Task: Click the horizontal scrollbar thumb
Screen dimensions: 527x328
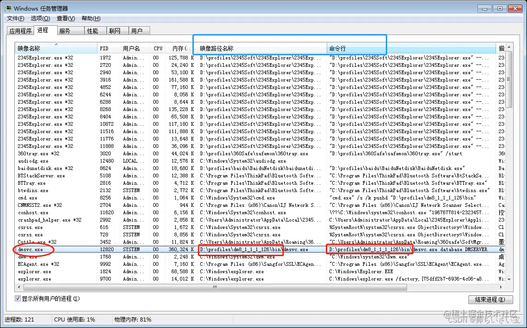Action: click(x=215, y=287)
